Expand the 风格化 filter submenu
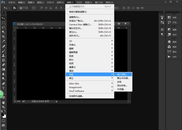 click(x=89, y=45)
